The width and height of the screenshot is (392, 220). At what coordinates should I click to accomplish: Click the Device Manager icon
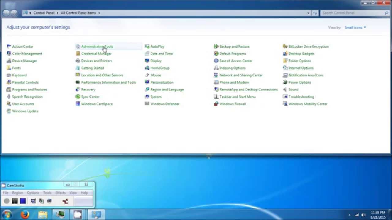9,61
